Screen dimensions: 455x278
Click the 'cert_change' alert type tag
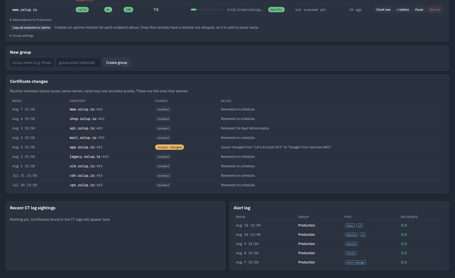355,262
